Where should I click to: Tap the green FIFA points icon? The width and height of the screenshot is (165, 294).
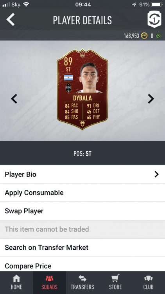[x=158, y=36]
